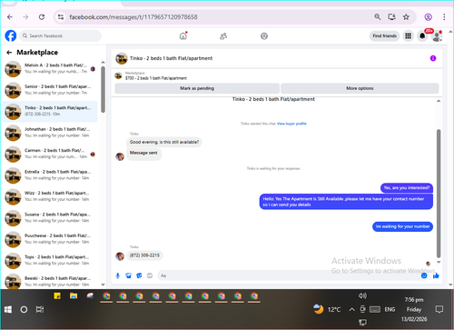The width and height of the screenshot is (454, 330).
Task: Click the chat scrollbar up arrow
Action: point(439,101)
